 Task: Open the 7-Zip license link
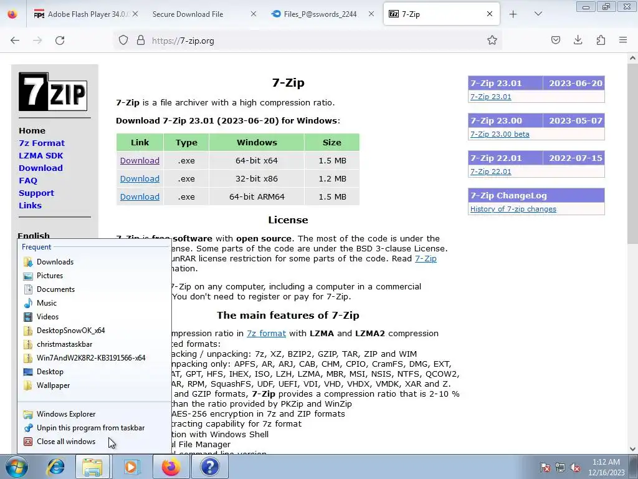[426, 258]
